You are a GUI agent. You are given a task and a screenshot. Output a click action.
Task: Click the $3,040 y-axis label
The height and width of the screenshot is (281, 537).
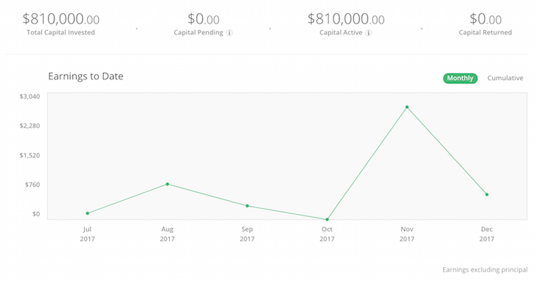tap(30, 96)
